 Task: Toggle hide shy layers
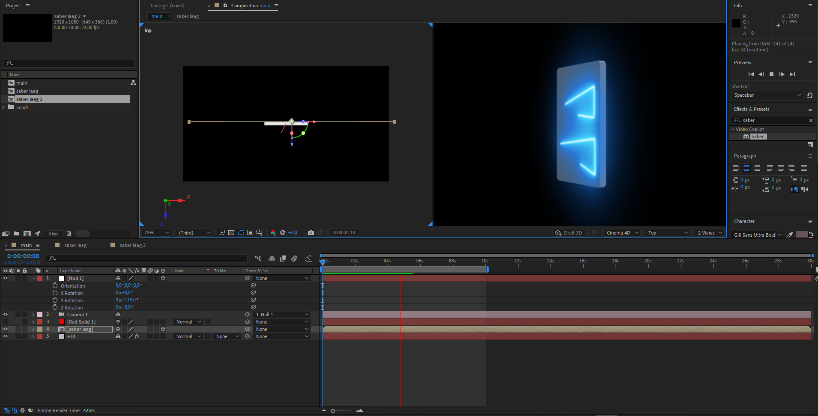click(x=272, y=259)
